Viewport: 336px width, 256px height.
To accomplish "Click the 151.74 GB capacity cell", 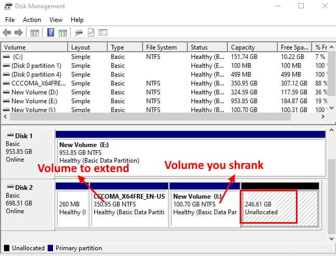I will 244,57.
